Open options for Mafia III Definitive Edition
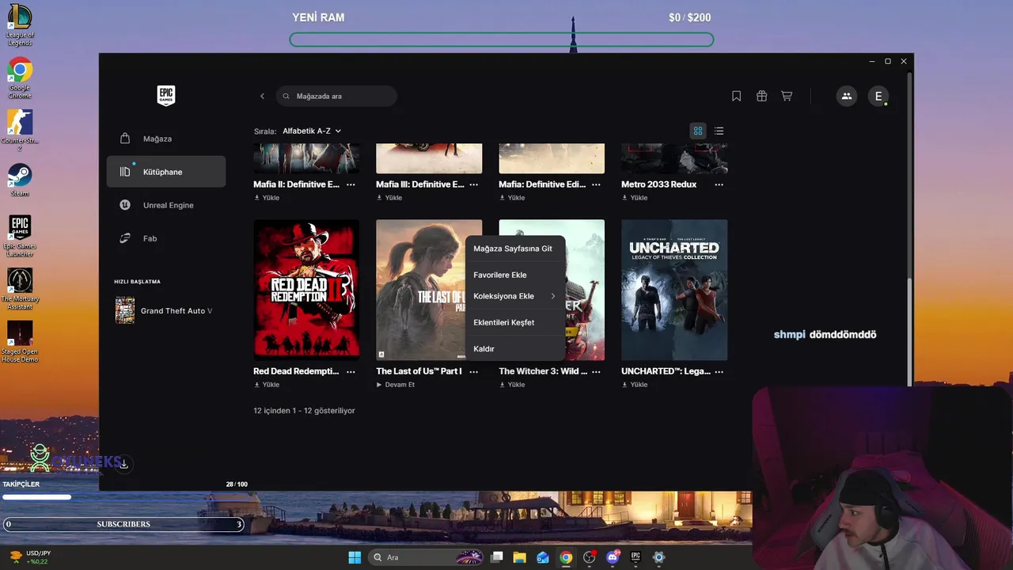The image size is (1013, 570). point(473,184)
